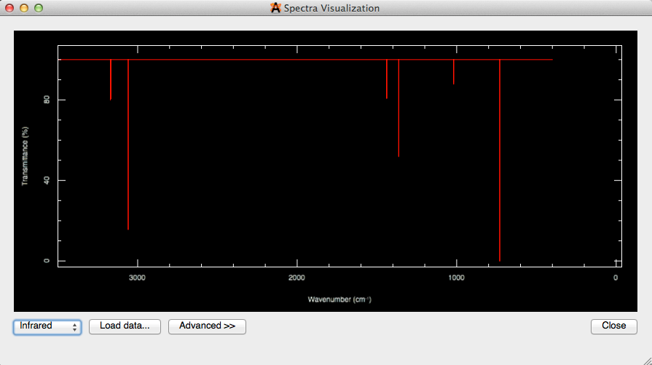Click the Wavenumber (cm⁻¹) axis label

339,299
